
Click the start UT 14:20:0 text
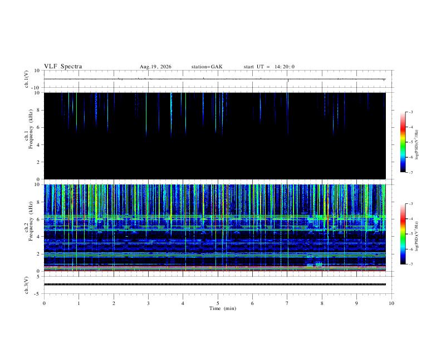point(269,67)
